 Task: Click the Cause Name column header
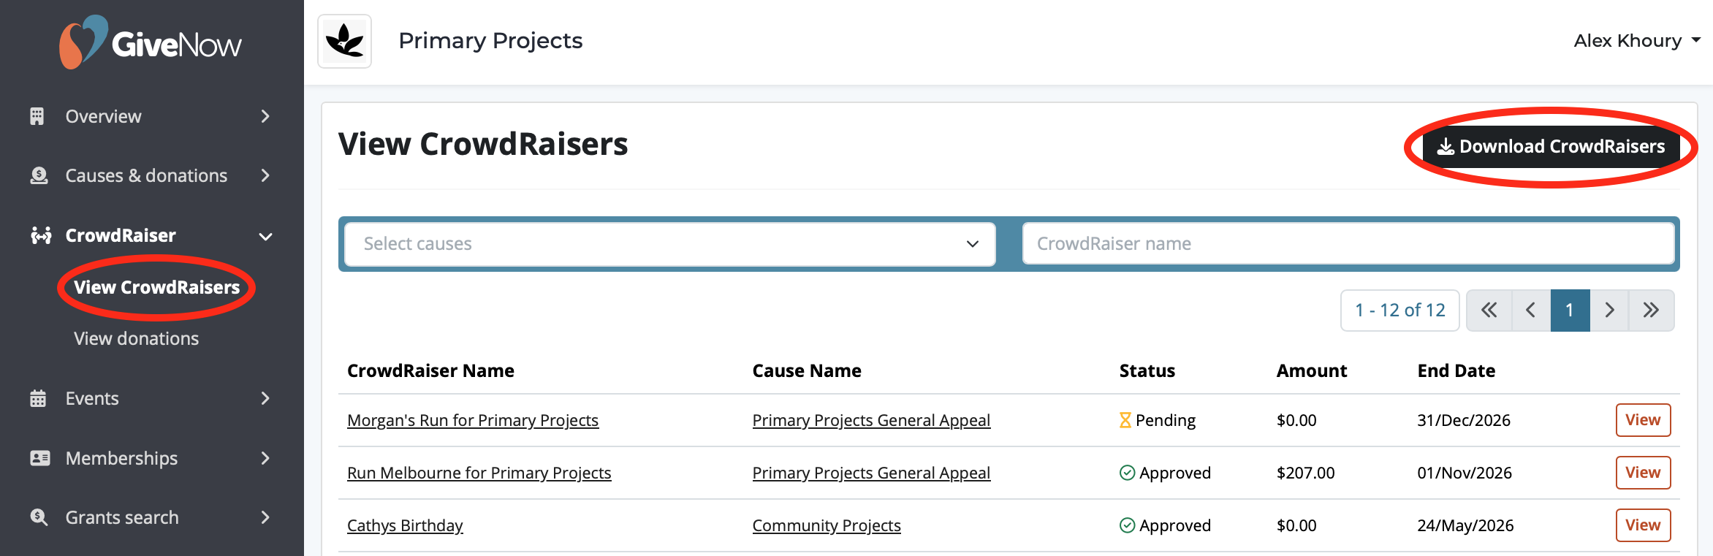(x=807, y=371)
